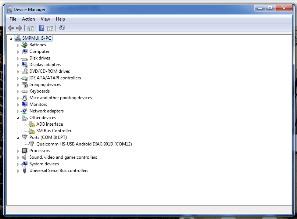
Task: Open the View menu
Action: pos(45,19)
